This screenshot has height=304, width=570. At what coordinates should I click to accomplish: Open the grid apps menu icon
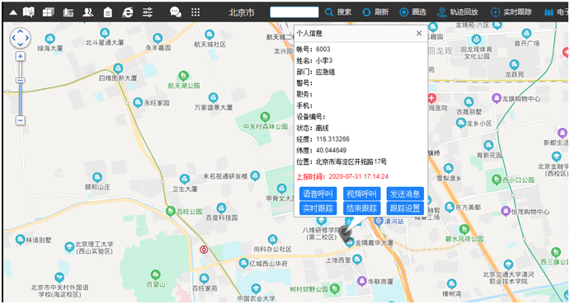195,12
